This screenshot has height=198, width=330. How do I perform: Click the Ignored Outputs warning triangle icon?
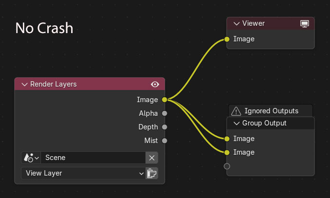click(x=236, y=111)
